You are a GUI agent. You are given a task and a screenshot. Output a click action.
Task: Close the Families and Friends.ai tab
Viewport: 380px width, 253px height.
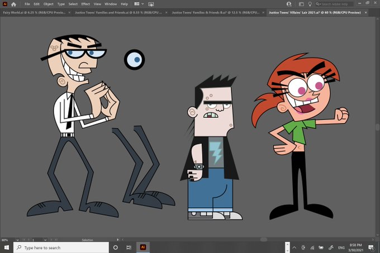coord(167,13)
